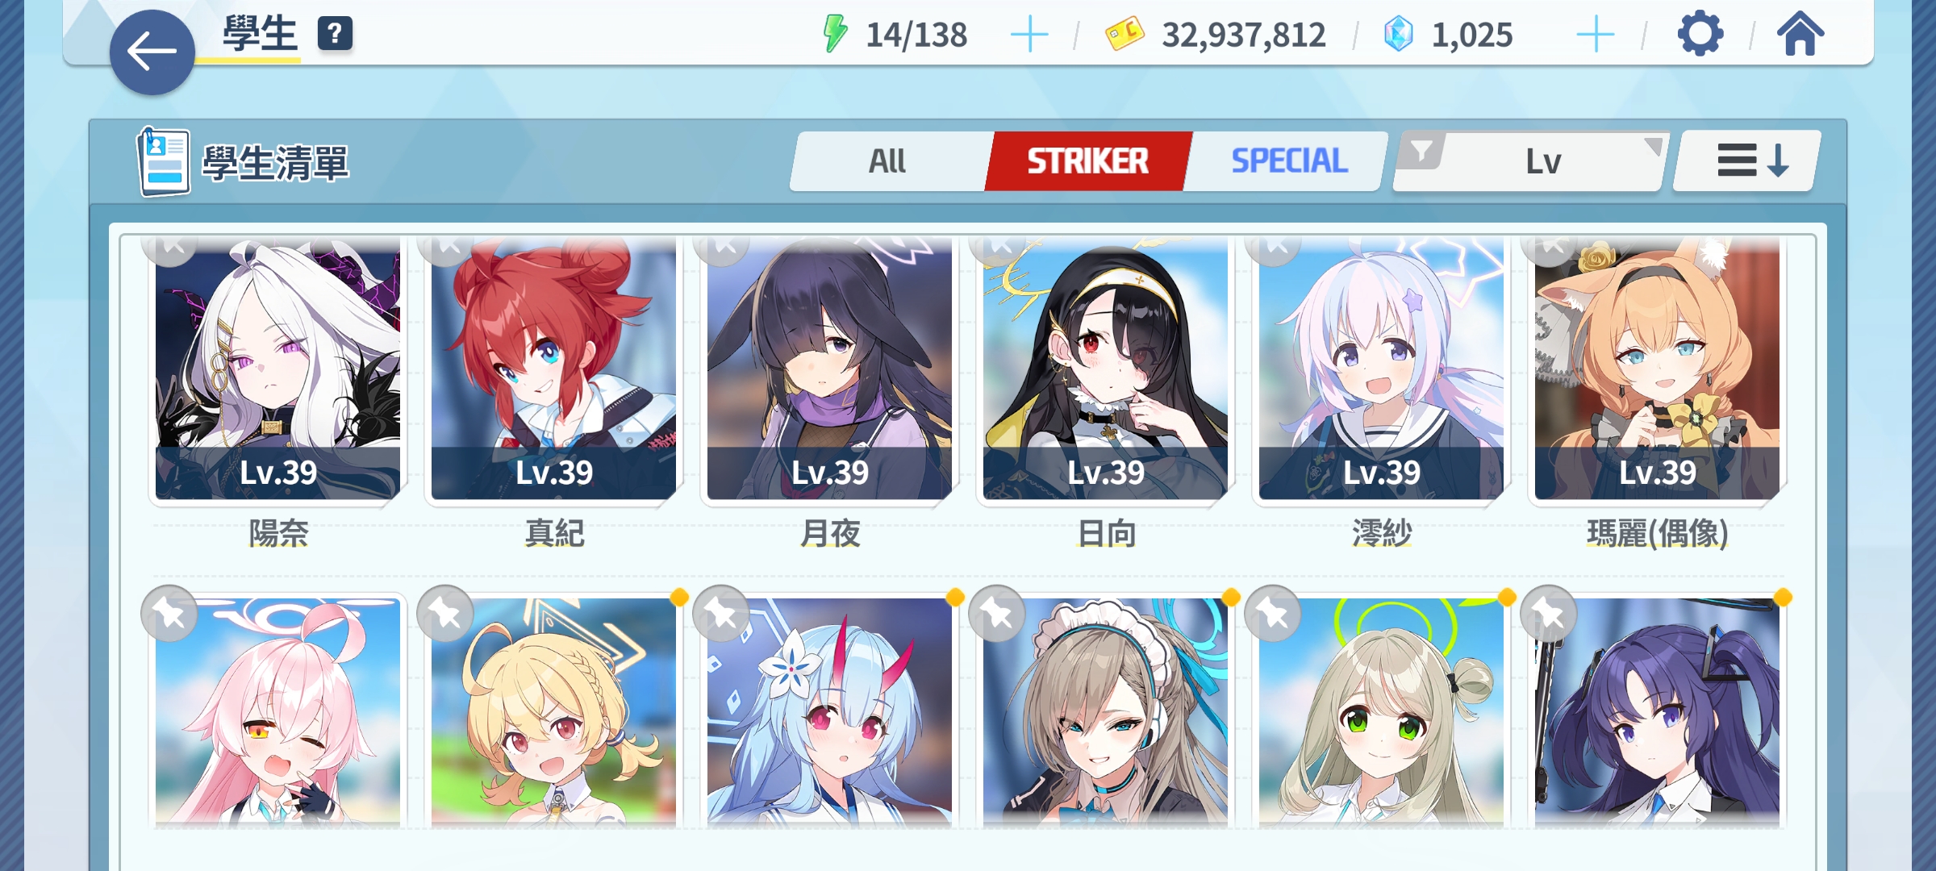The width and height of the screenshot is (1936, 871).
Task: Select the STRIKER tab
Action: [x=1087, y=161]
